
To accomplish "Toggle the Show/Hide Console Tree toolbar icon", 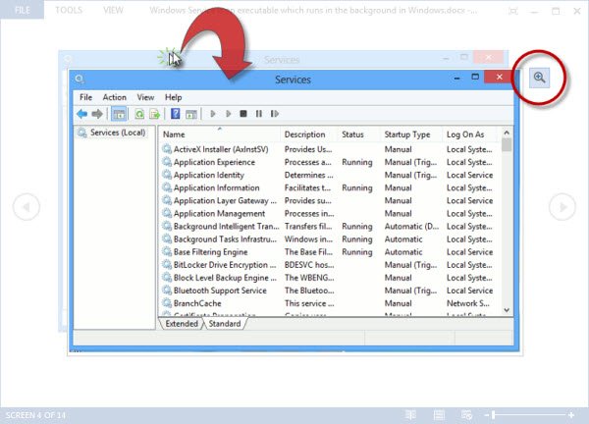I will (119, 114).
